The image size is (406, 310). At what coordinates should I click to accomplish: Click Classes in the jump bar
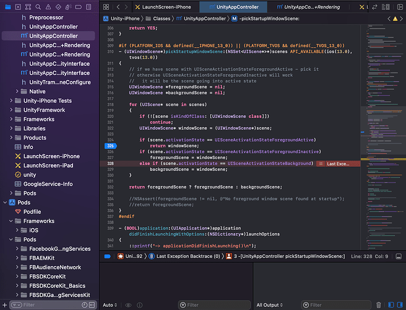coord(158,19)
